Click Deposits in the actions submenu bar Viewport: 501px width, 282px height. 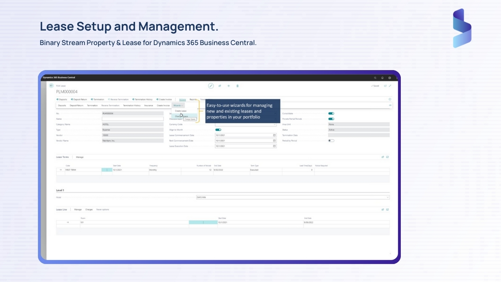(x=62, y=105)
